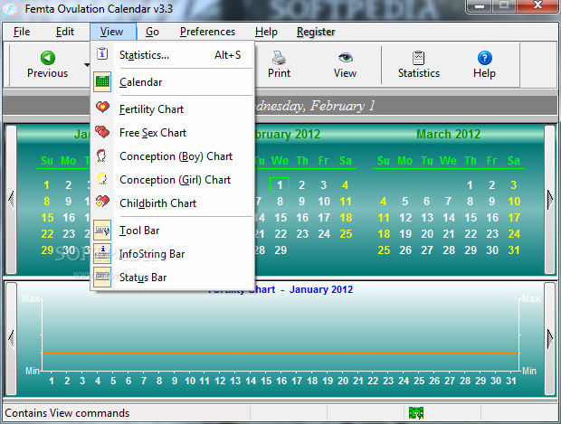Click the Status Bar icon in menu
The width and height of the screenshot is (561, 424).
pos(102,277)
